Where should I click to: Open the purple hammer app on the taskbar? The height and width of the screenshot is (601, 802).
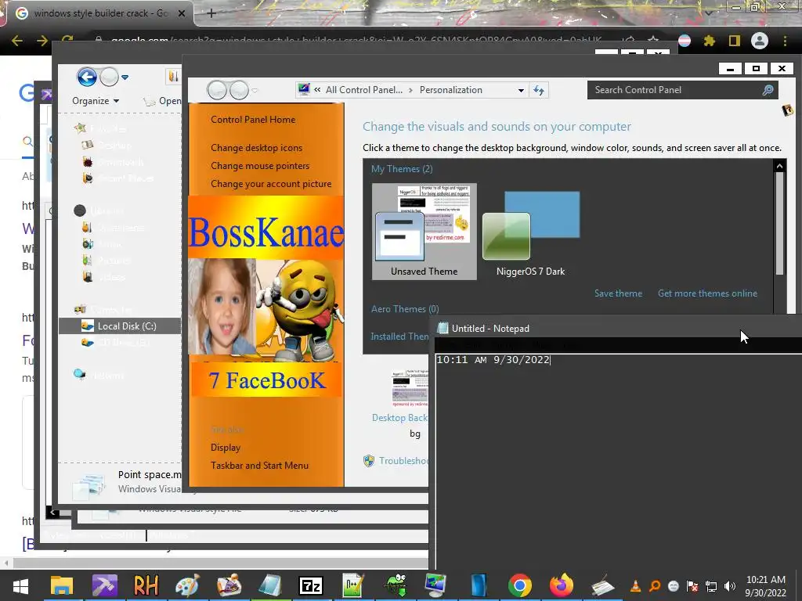click(104, 585)
